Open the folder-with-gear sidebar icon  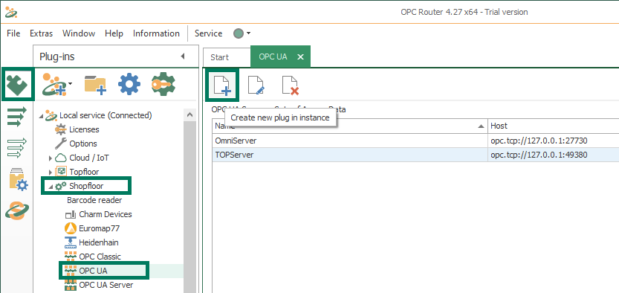[18, 180]
